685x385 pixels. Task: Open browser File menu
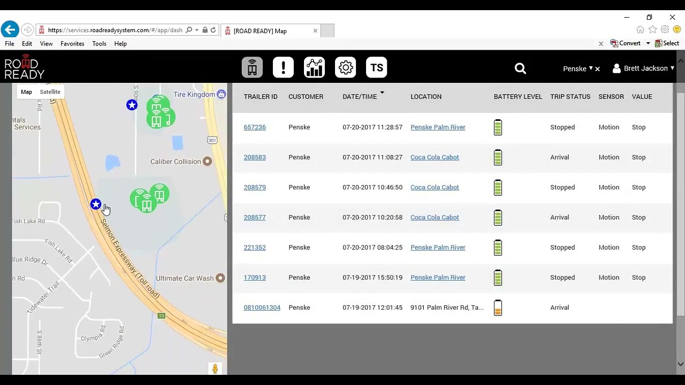(10, 44)
